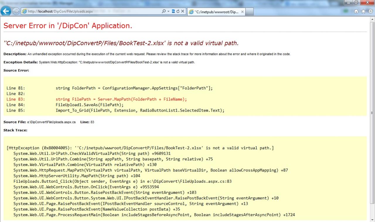Click the HttpException (0x80004005) stack trace line
Screen dimensions: 375x222
click(x=140, y=148)
